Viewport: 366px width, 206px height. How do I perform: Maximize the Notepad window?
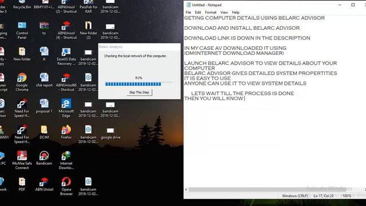(x=353, y=5)
